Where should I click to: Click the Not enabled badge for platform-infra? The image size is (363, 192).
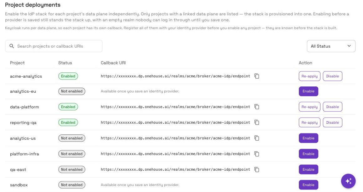point(72,154)
